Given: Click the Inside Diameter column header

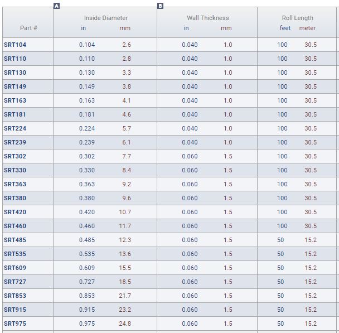Looking at the screenshot, I should [x=105, y=18].
